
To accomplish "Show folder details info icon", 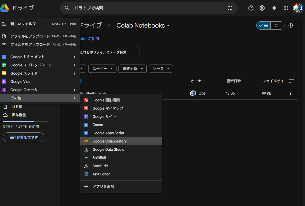I will (291, 25).
